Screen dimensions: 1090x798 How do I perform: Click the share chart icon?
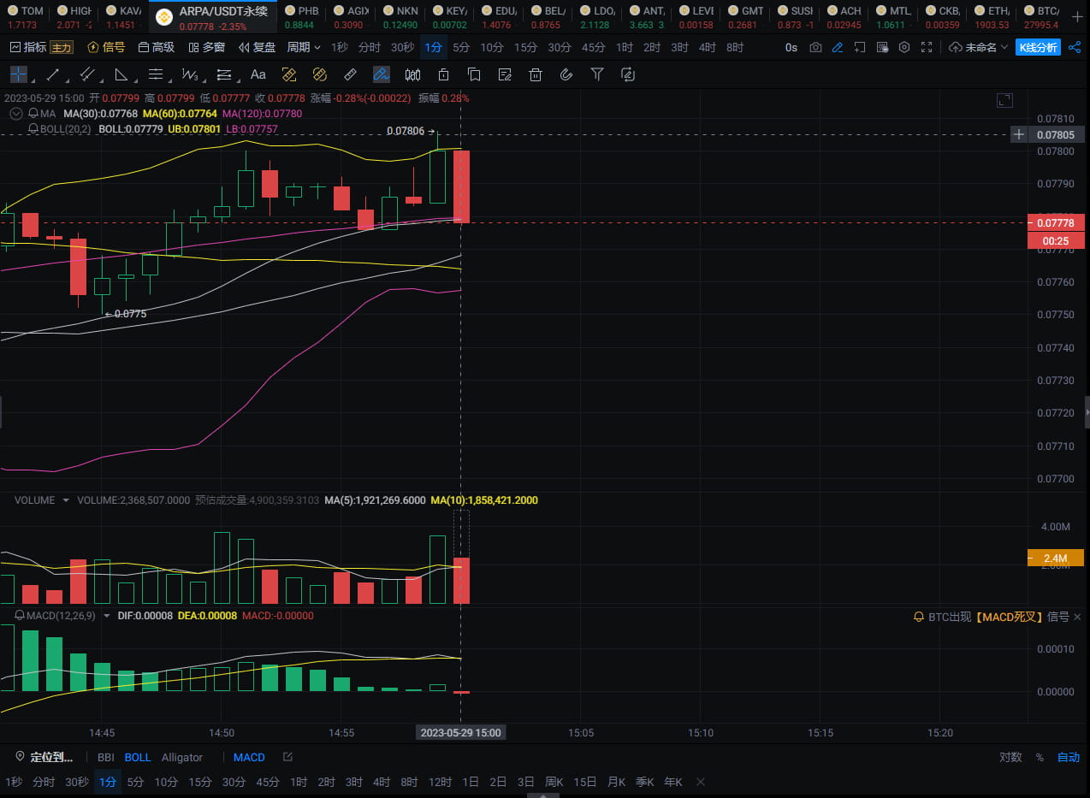(1075, 48)
